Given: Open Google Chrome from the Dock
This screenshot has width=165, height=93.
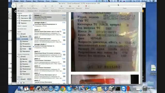Looking at the screenshot, I should point(63,89).
